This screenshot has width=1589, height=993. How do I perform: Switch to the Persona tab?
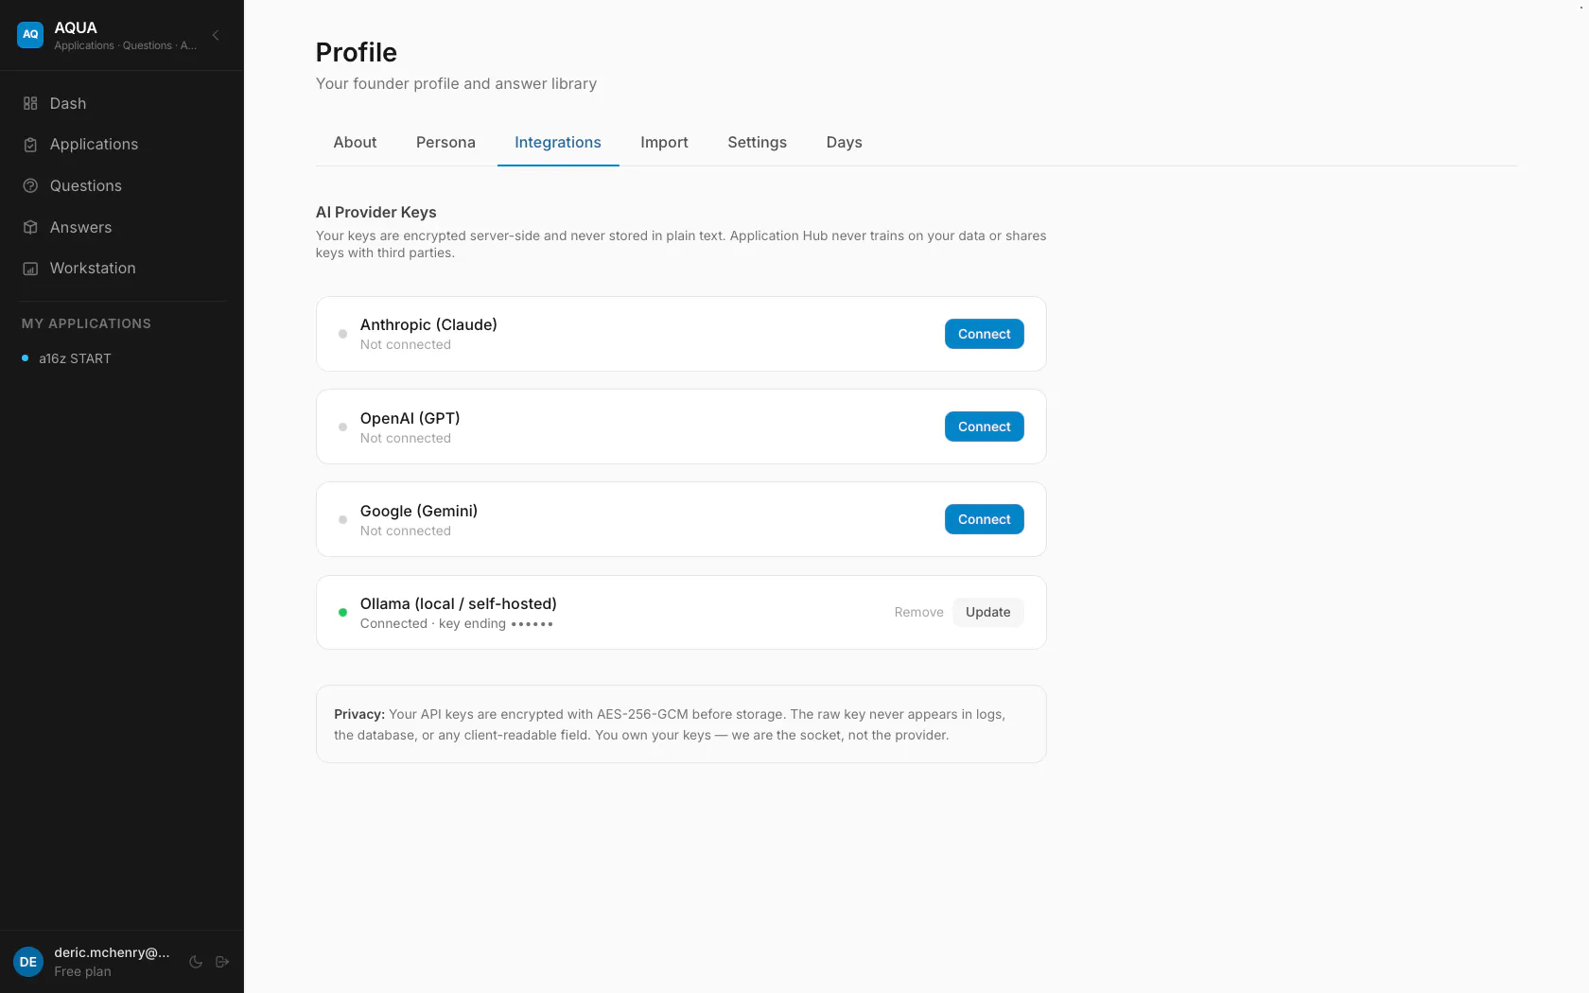445,142
